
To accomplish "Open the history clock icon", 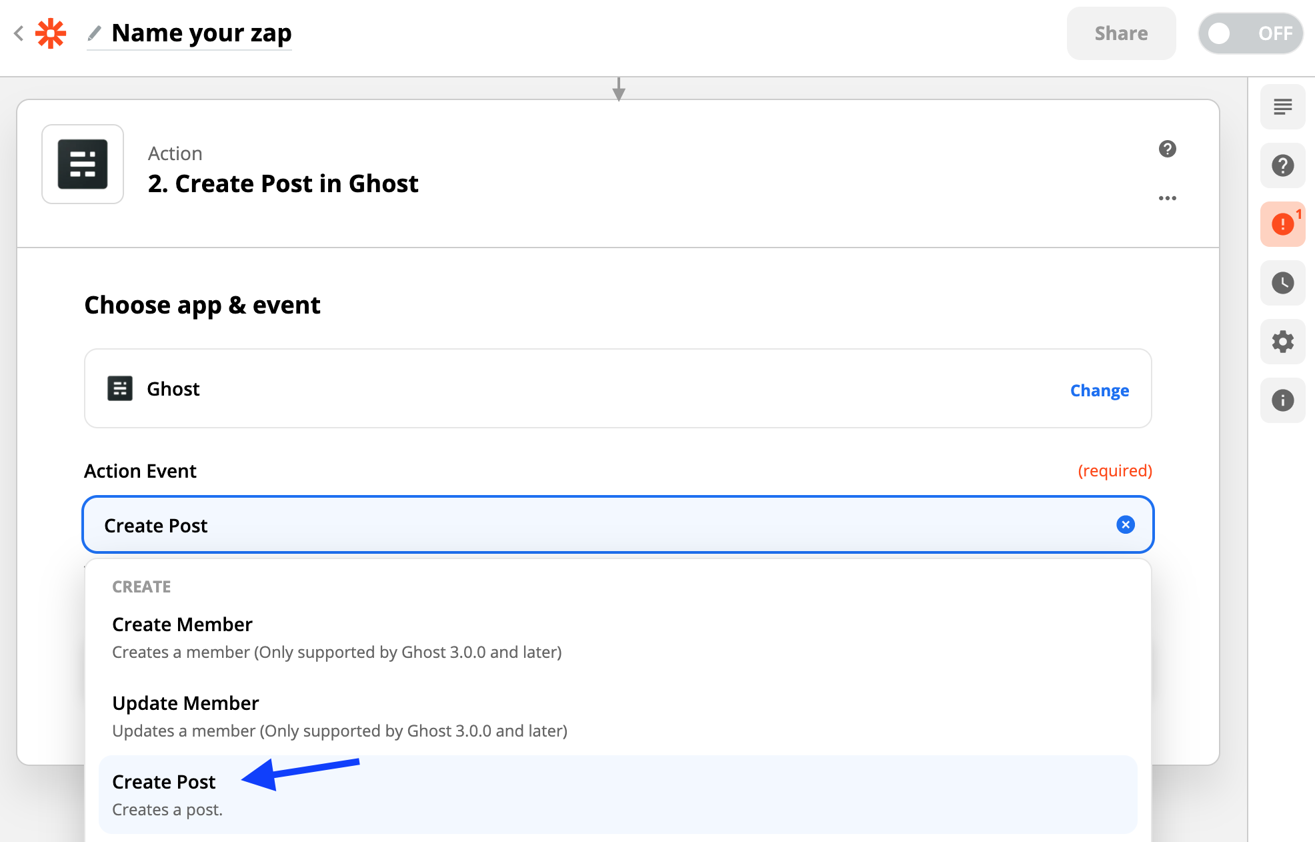I will click(x=1282, y=283).
